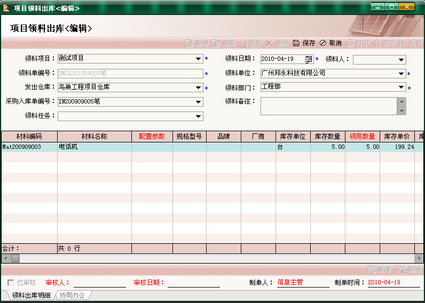Image resolution: width=425 pixels, height=303 pixels.
Task: Click the grid's horizontal scrollbar right arrow
Action: pyautogui.click(x=420, y=258)
